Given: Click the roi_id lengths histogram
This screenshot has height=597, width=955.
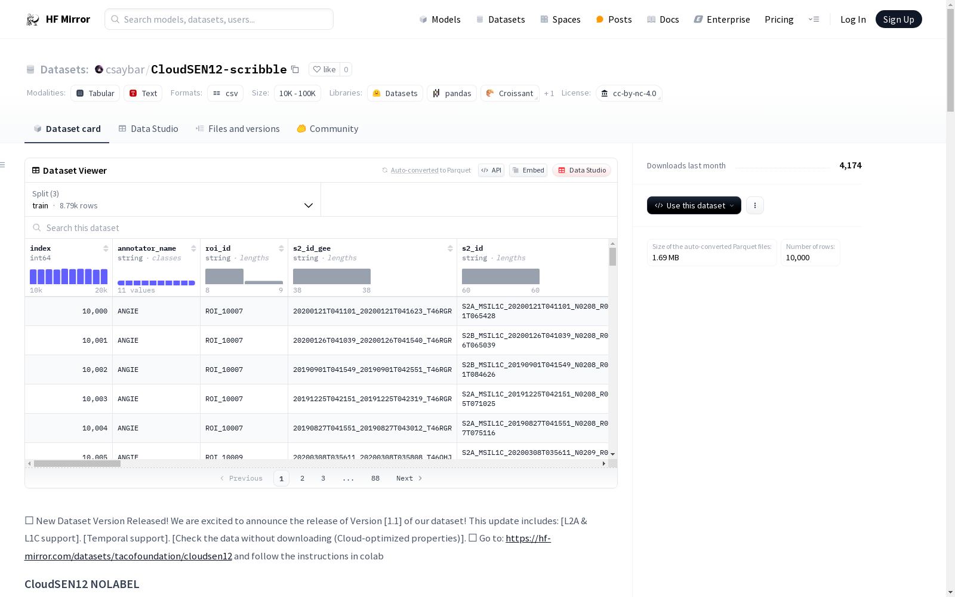Looking at the screenshot, I should tap(244, 276).
